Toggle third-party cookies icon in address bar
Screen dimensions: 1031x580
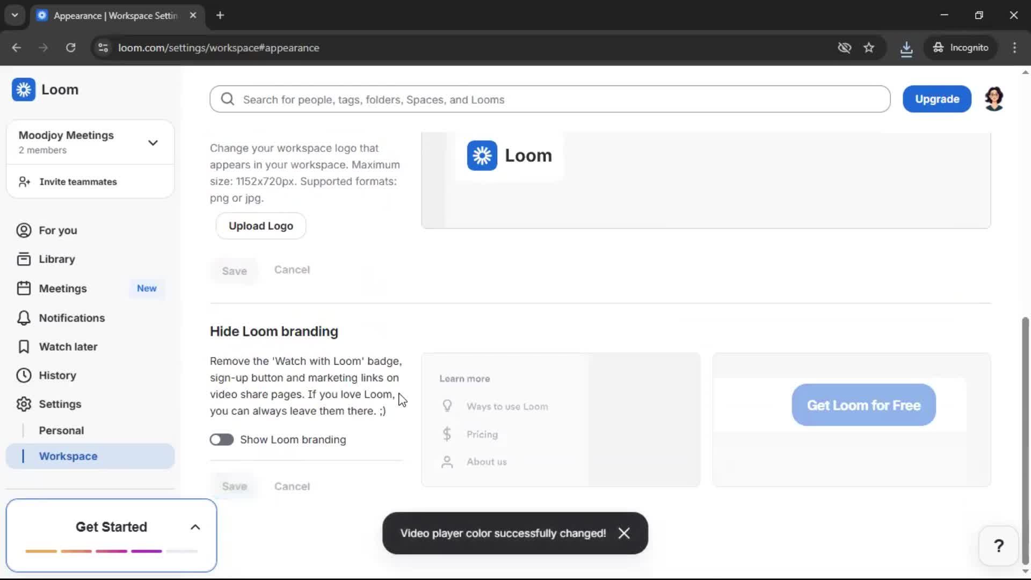[x=844, y=48]
